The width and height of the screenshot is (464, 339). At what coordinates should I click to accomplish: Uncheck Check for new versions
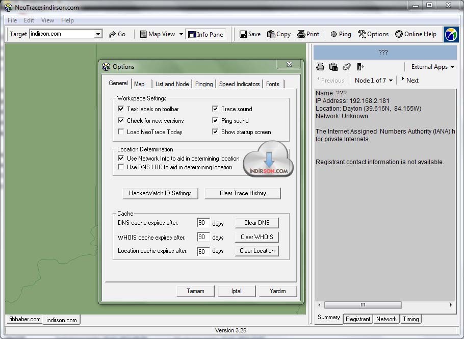[121, 120]
